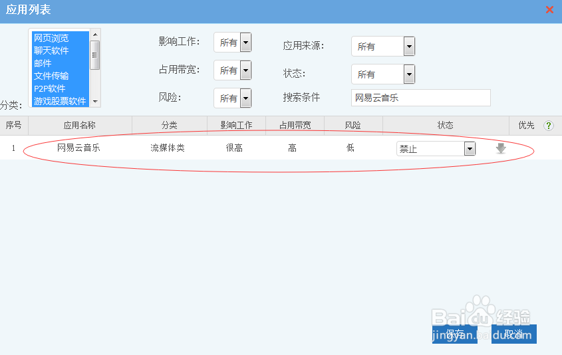Click the 优先 column header
This screenshot has height=355, width=562.
(526, 126)
